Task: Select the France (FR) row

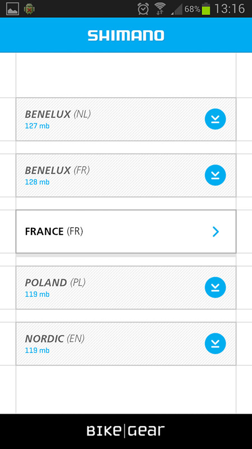Action: pos(126,232)
